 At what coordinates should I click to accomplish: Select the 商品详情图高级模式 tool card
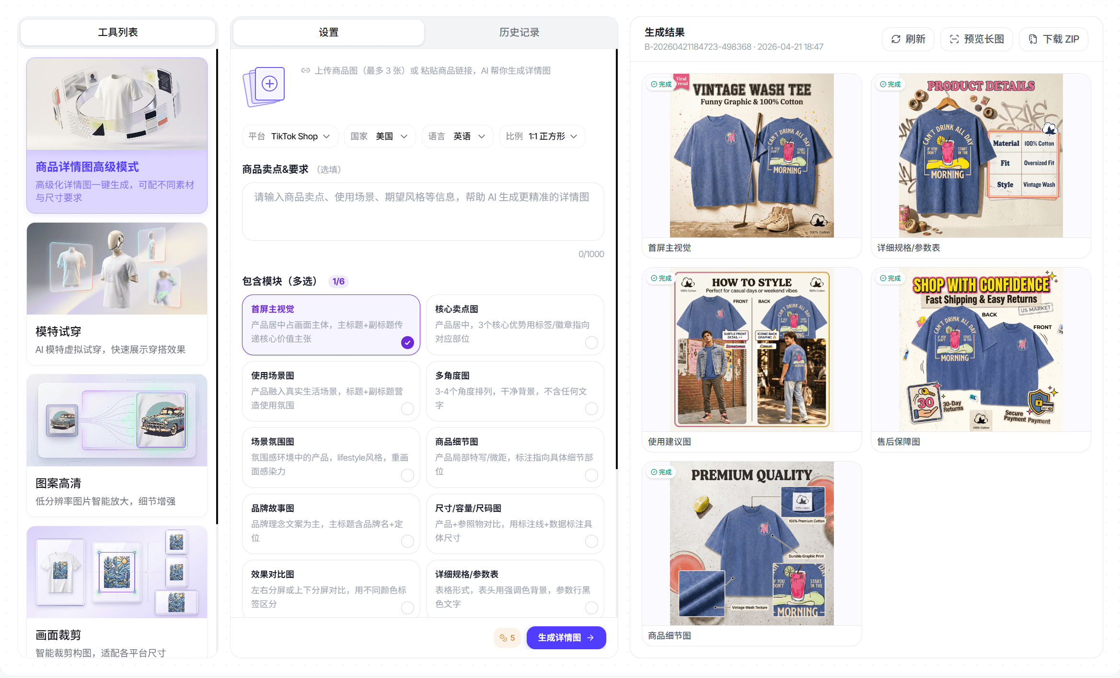117,136
